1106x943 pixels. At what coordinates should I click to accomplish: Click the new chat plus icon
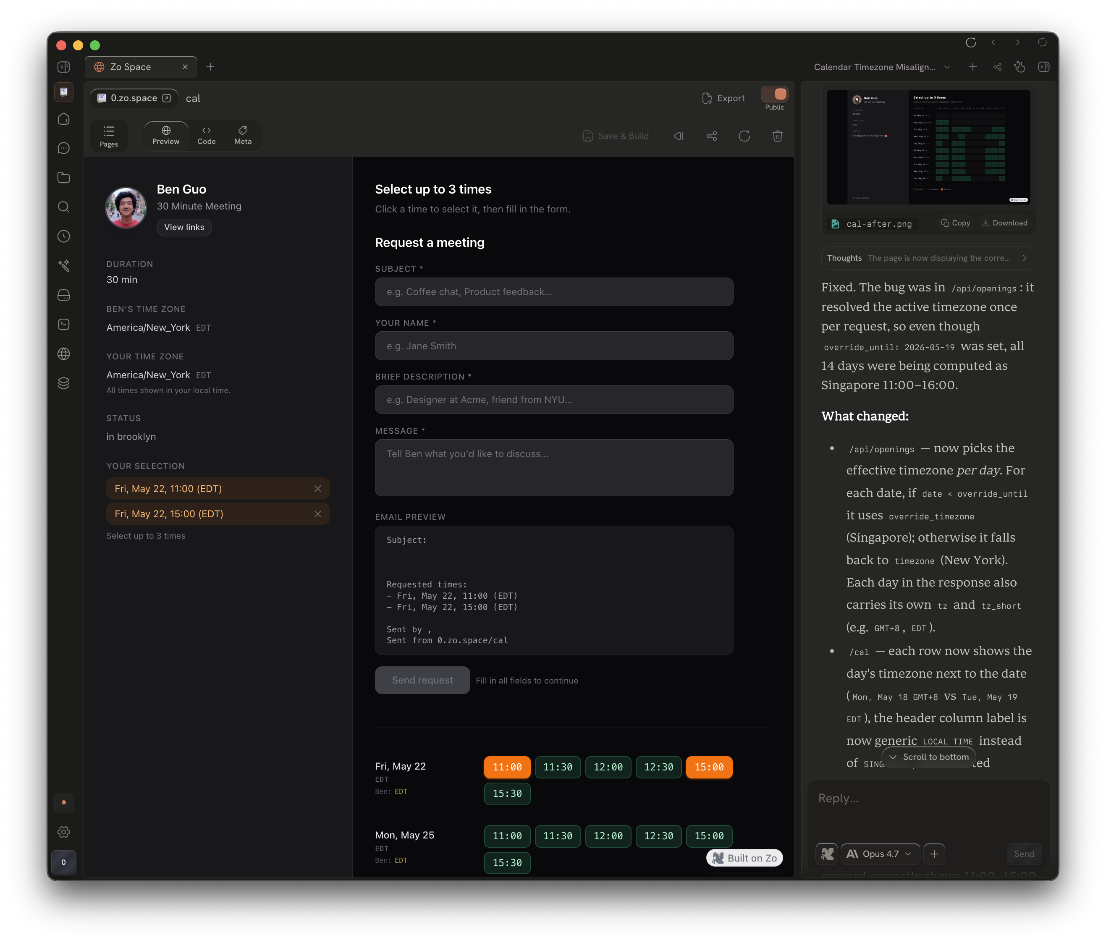pos(972,67)
